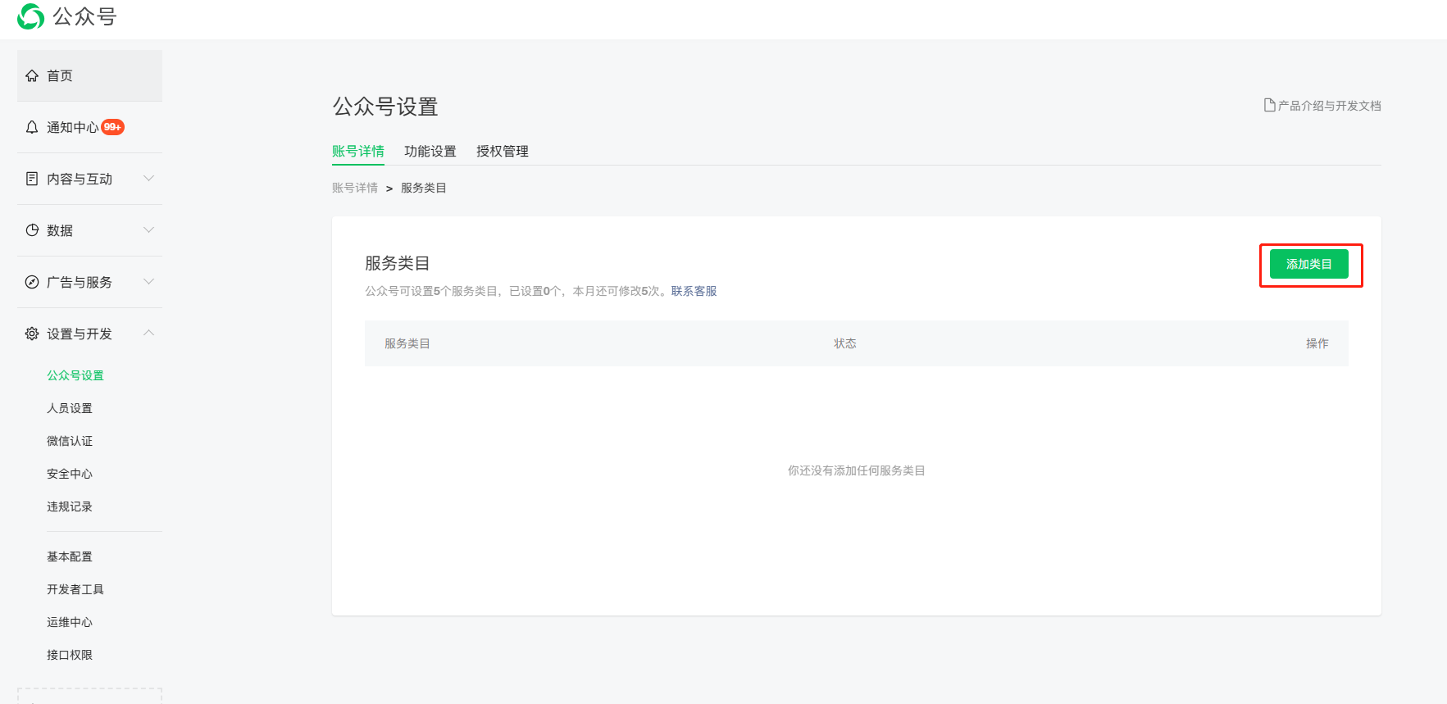Select 公众号设置 in the sidebar
The height and width of the screenshot is (704, 1447).
coord(75,375)
